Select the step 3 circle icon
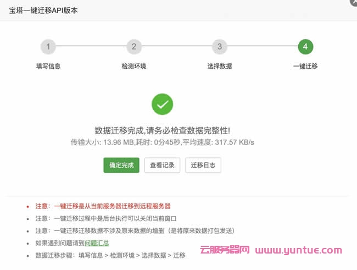Image resolution: width=357 pixels, height=270 pixels. (220, 47)
